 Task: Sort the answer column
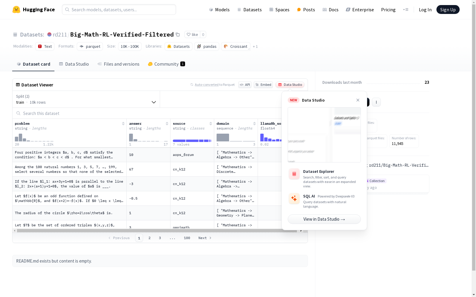pos(167,124)
